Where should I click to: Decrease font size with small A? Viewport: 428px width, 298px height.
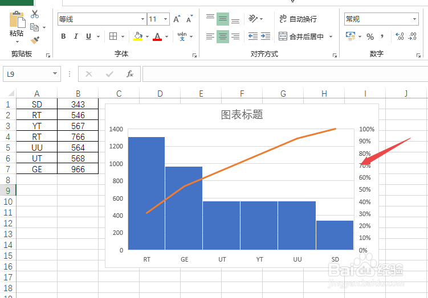189,19
